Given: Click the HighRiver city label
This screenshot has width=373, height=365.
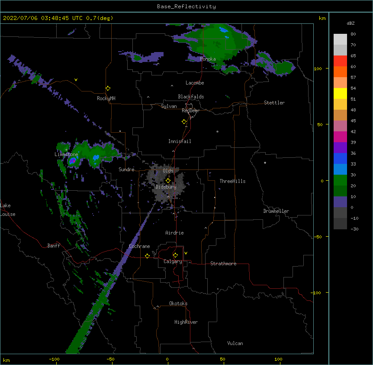Looking at the screenshot, I should 186,322.
